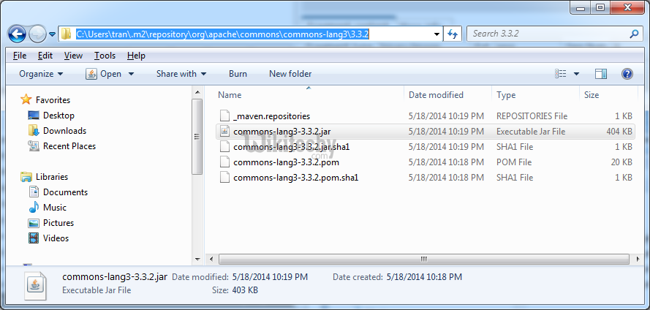Image resolution: width=650 pixels, height=310 pixels.
Task: Click the Downloads folder in Favorites
Action: 64,131
